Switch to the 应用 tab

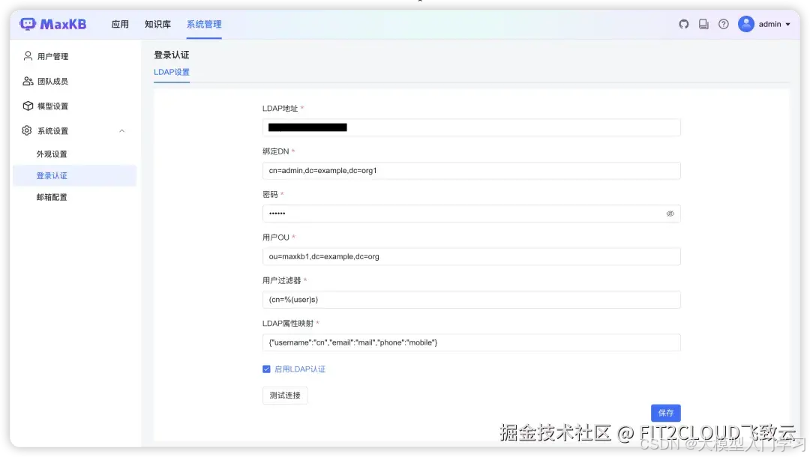[x=120, y=23]
